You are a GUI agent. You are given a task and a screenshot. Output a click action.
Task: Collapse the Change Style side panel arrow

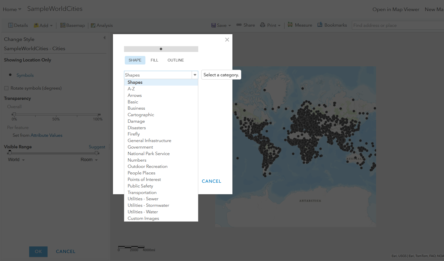[104, 38]
